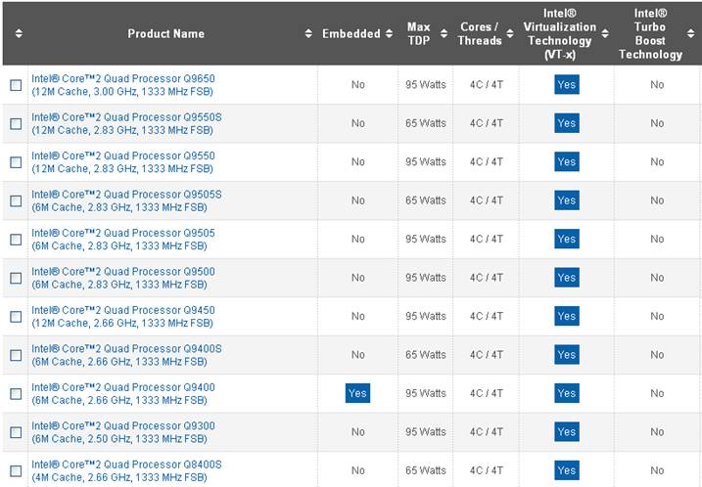Click the 4C / 4T value for Q9400

(x=487, y=393)
